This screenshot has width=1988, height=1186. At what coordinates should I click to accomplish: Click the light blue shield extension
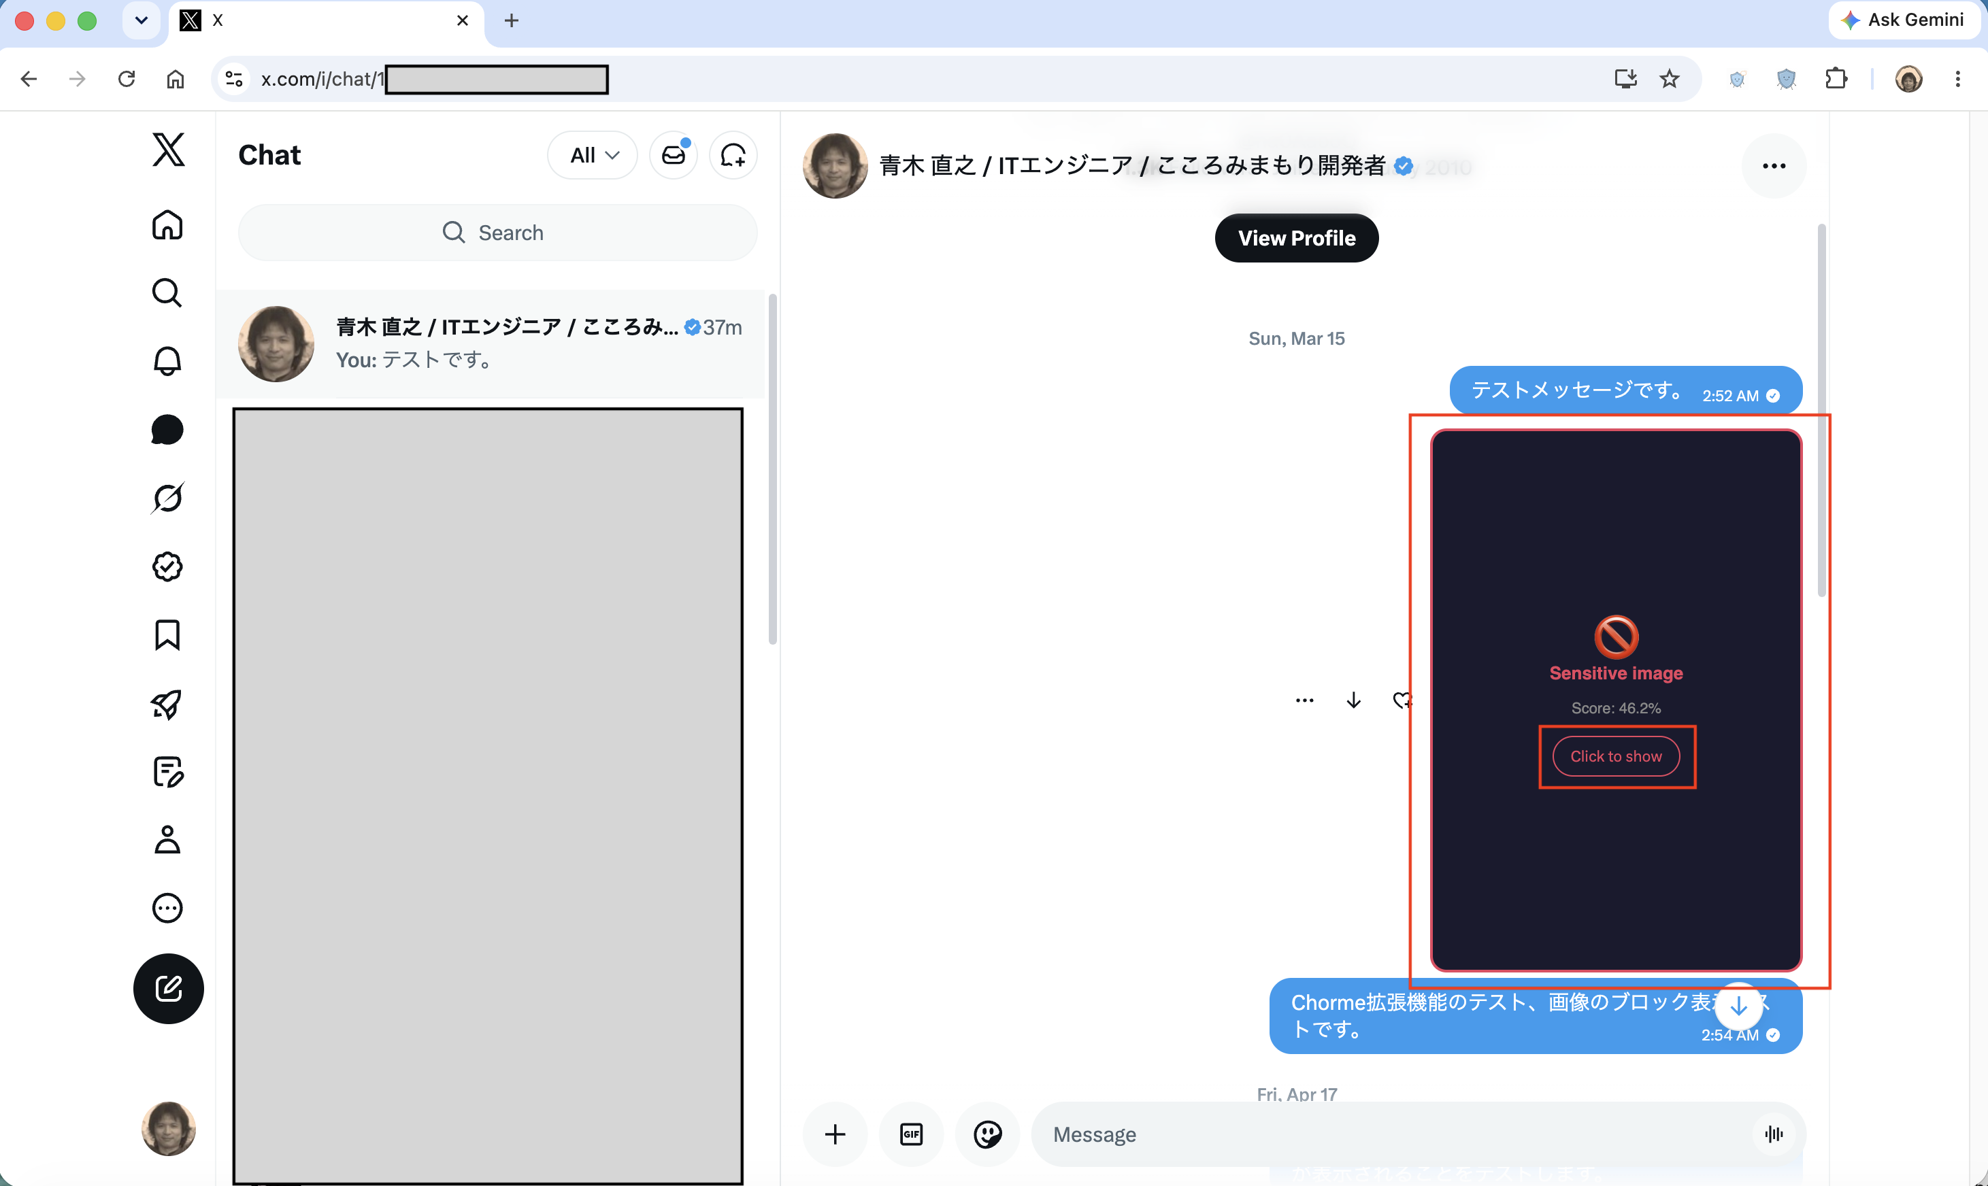click(1737, 78)
